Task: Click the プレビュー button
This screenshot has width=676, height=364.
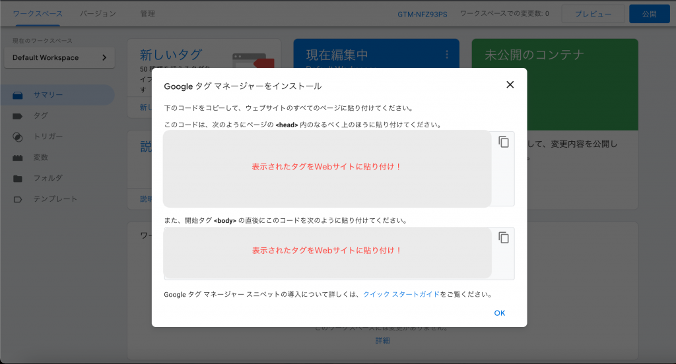Action: tap(593, 15)
